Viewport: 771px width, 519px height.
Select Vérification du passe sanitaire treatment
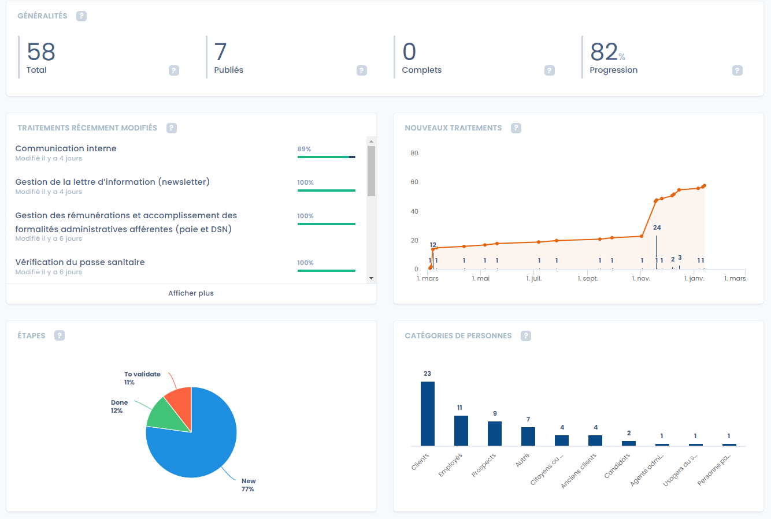tap(80, 262)
